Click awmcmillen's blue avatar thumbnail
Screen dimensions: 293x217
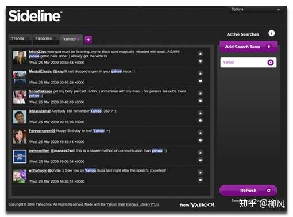click(x=20, y=157)
